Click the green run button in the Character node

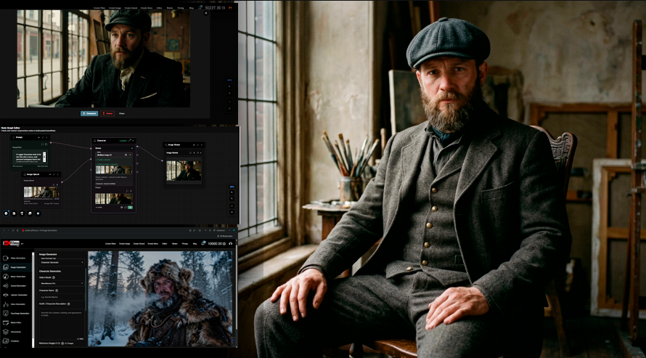(130, 207)
